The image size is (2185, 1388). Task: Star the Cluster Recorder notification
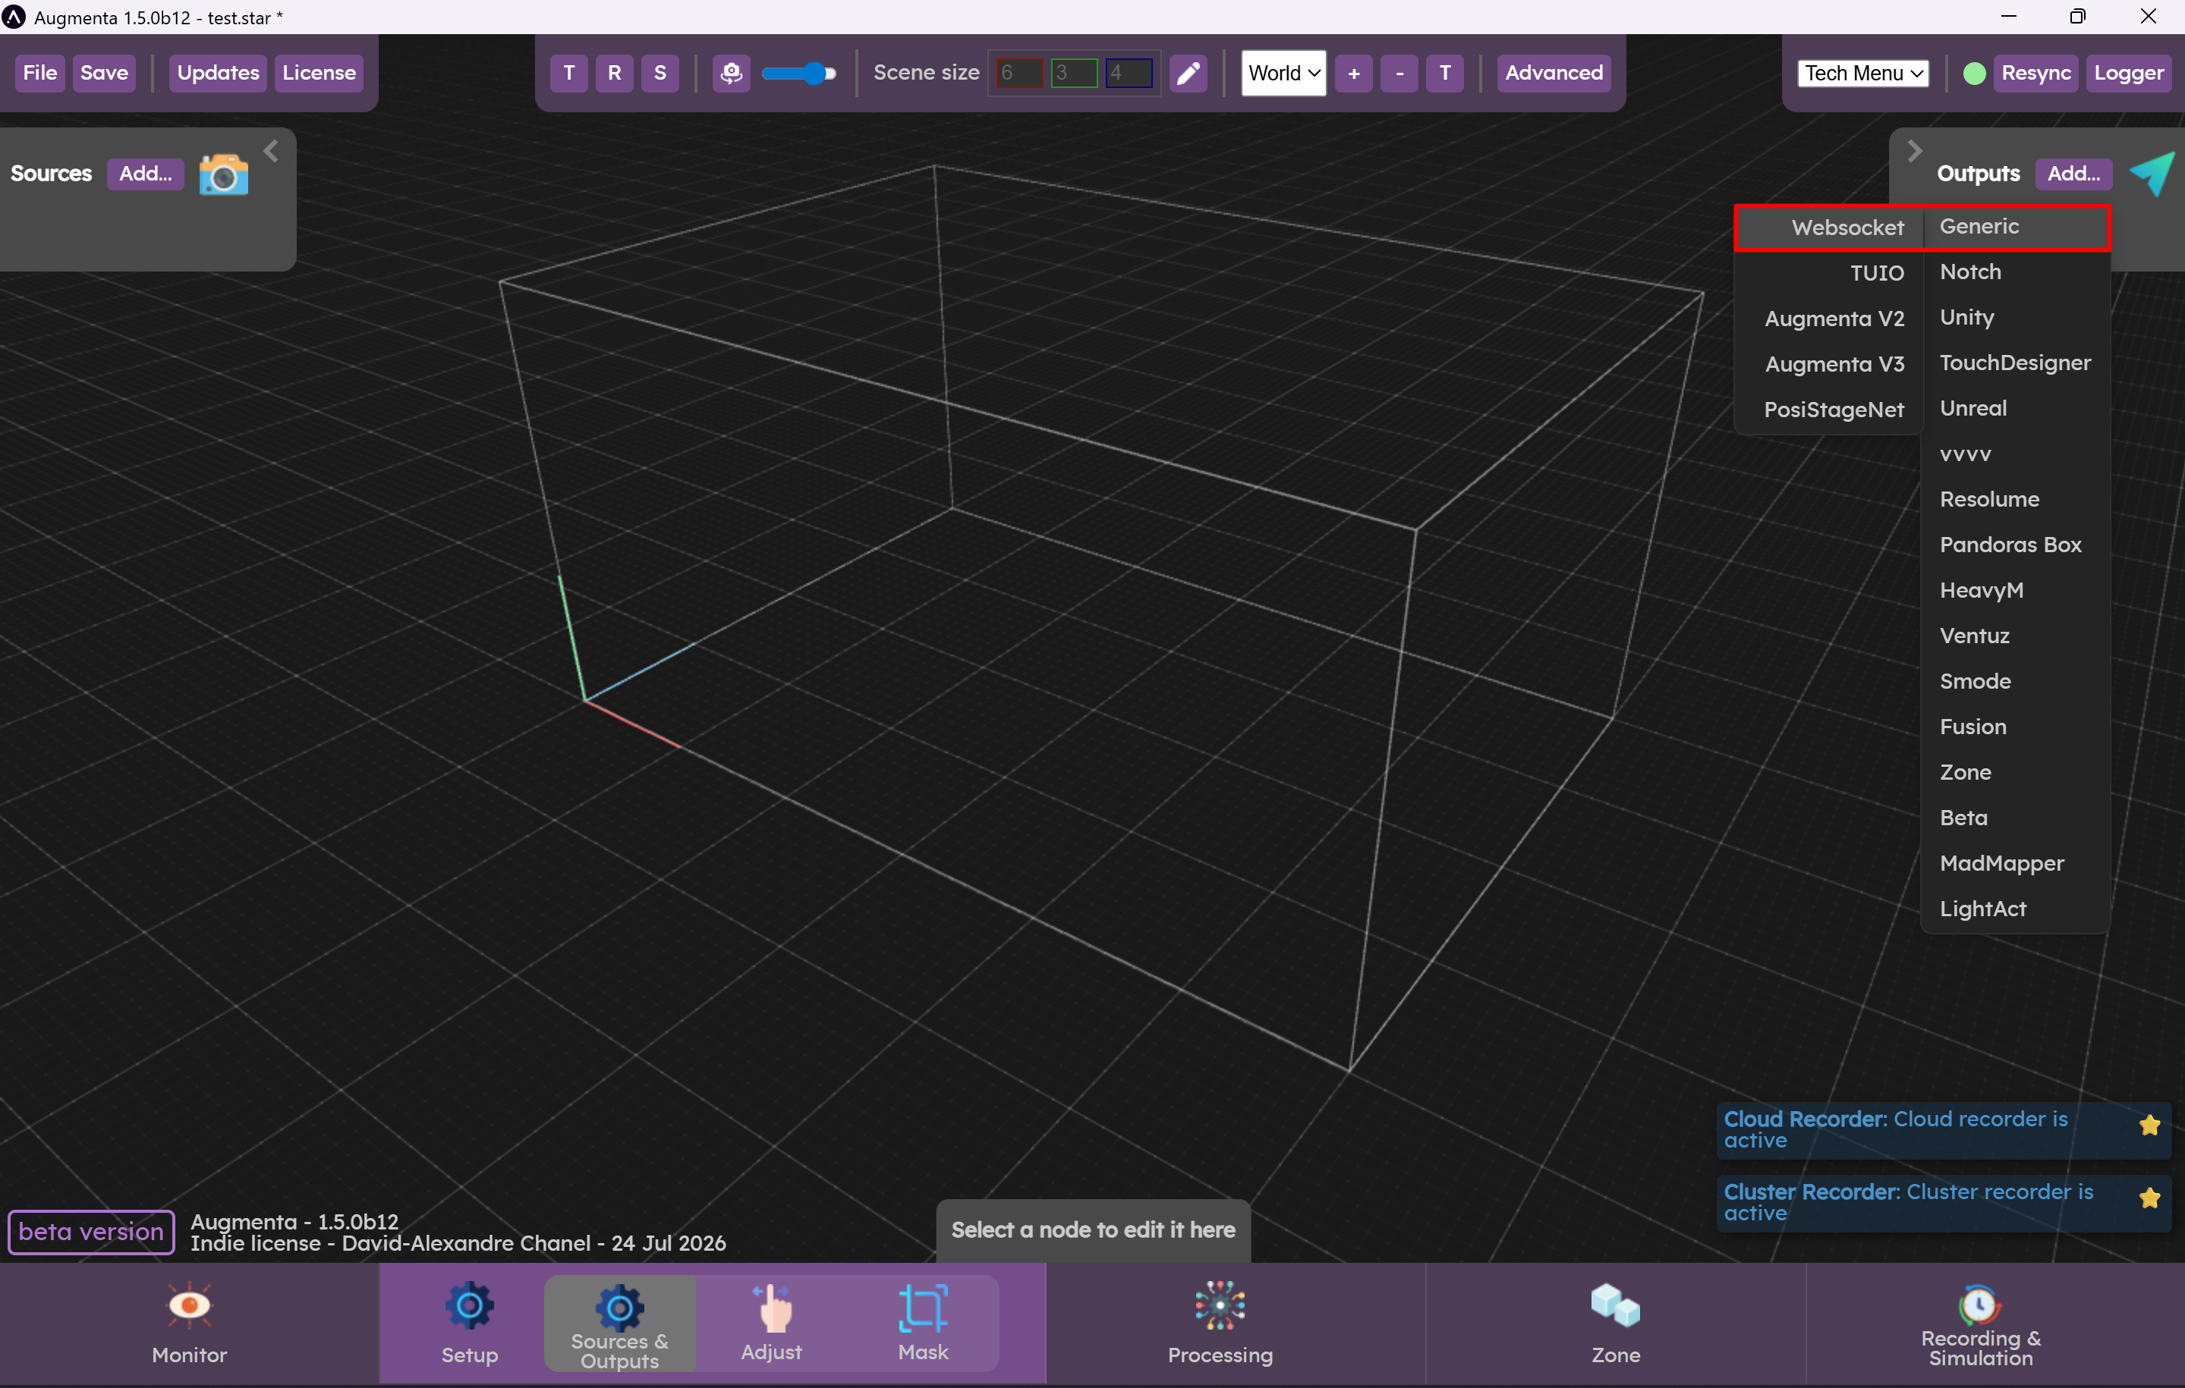point(2149,1198)
